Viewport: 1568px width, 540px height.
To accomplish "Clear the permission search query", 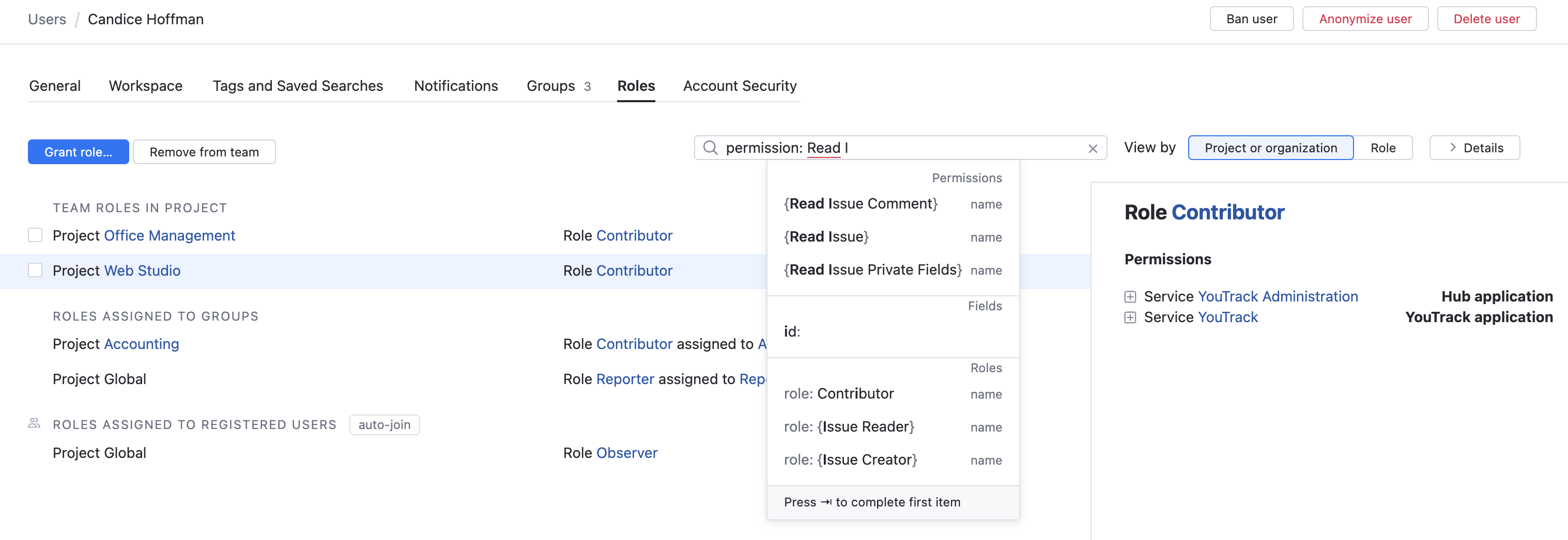I will coord(1093,148).
